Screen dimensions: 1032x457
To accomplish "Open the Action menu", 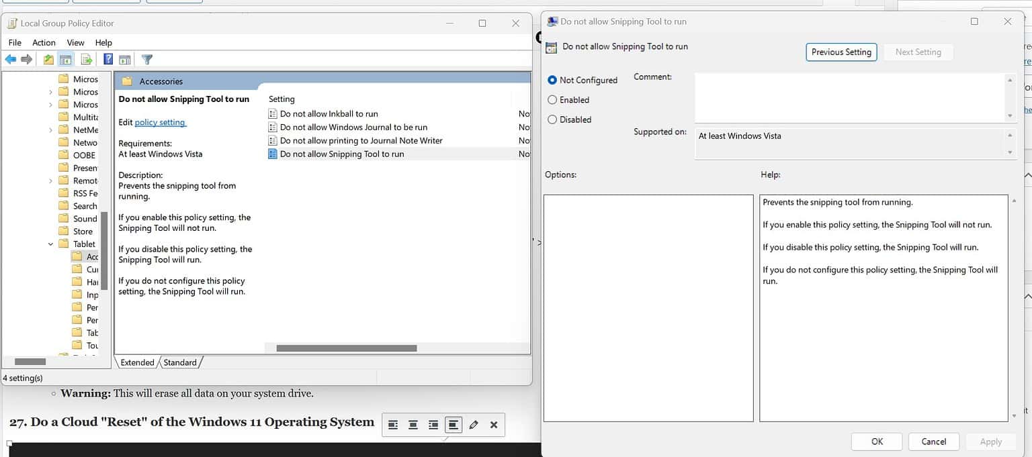I will coord(43,42).
